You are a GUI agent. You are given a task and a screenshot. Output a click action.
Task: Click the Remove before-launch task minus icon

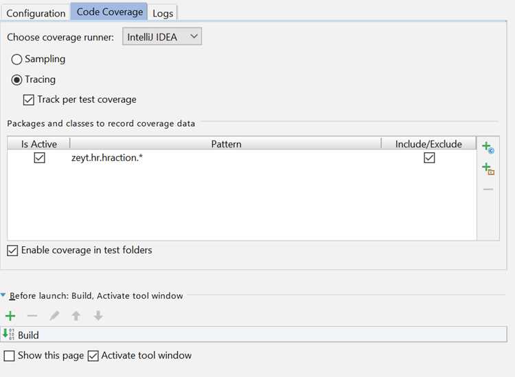tap(32, 316)
